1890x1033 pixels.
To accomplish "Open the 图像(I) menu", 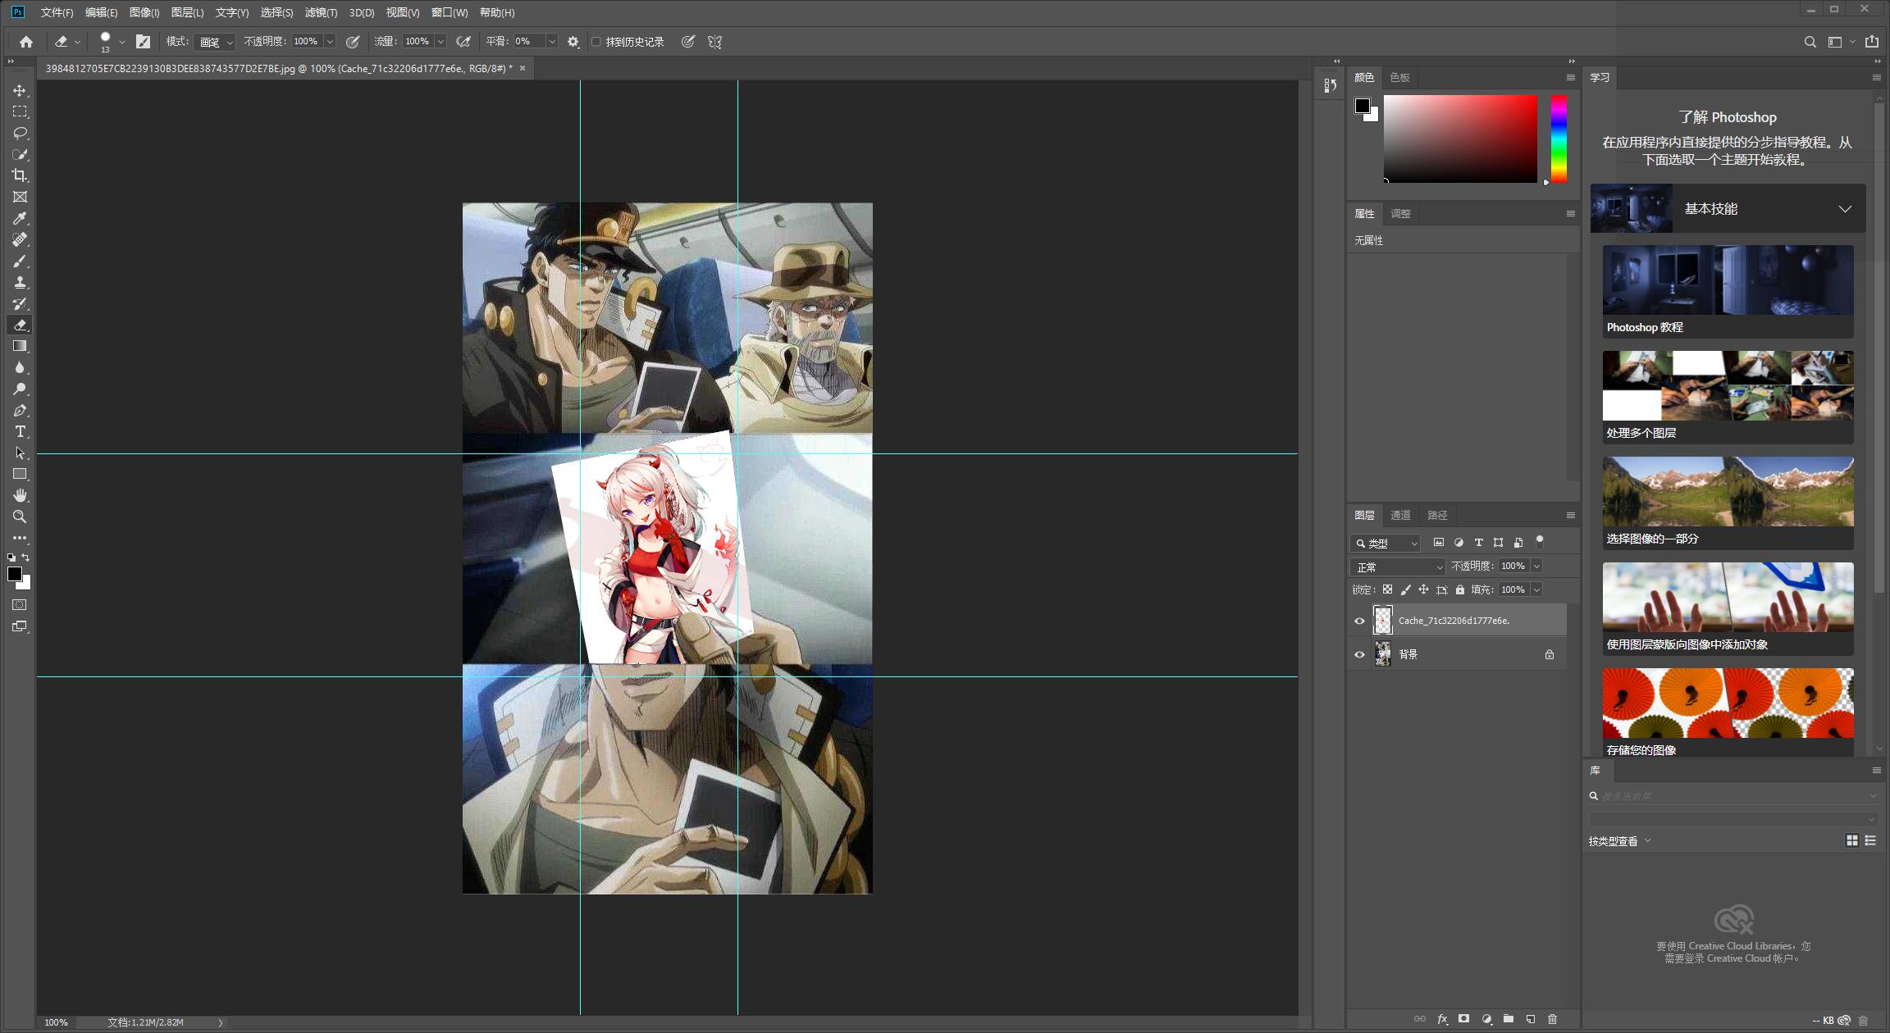I will (144, 12).
